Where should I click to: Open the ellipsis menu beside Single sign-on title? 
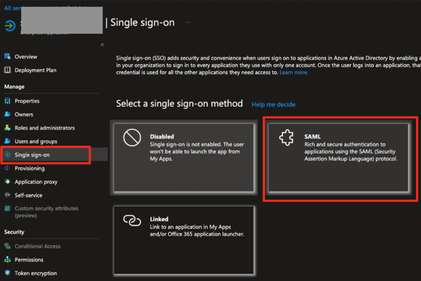[189, 23]
